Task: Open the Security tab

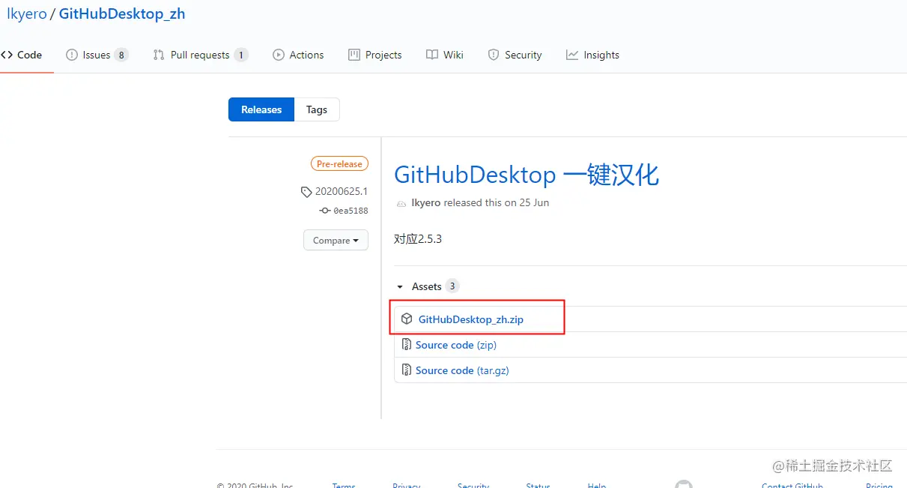Action: [515, 55]
